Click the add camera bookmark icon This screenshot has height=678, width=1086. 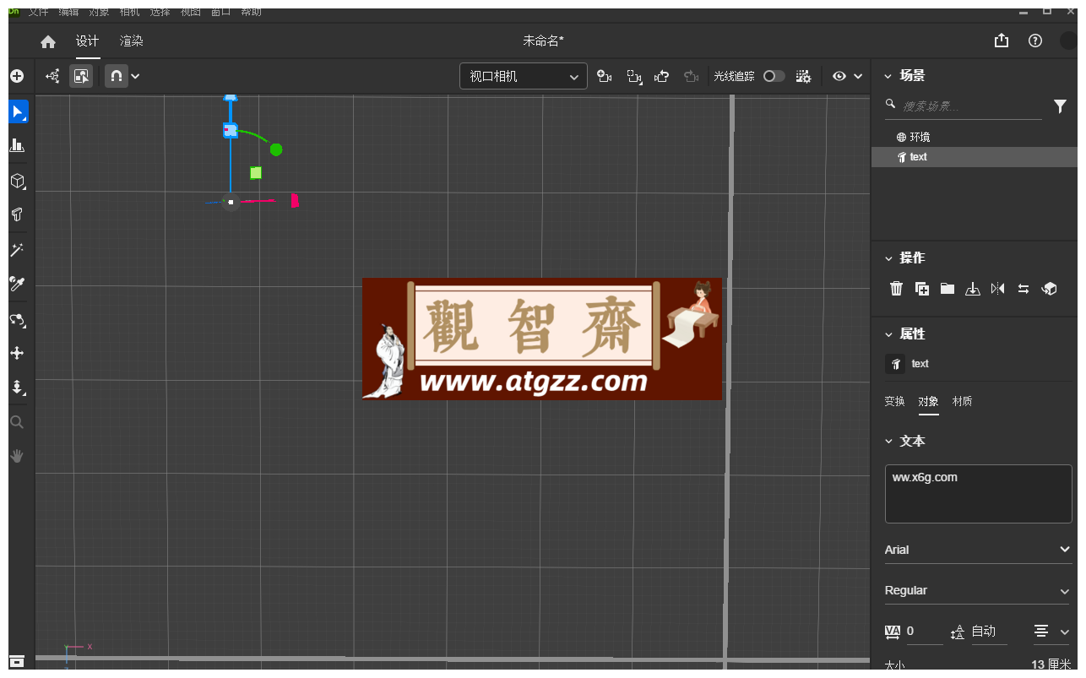(604, 76)
